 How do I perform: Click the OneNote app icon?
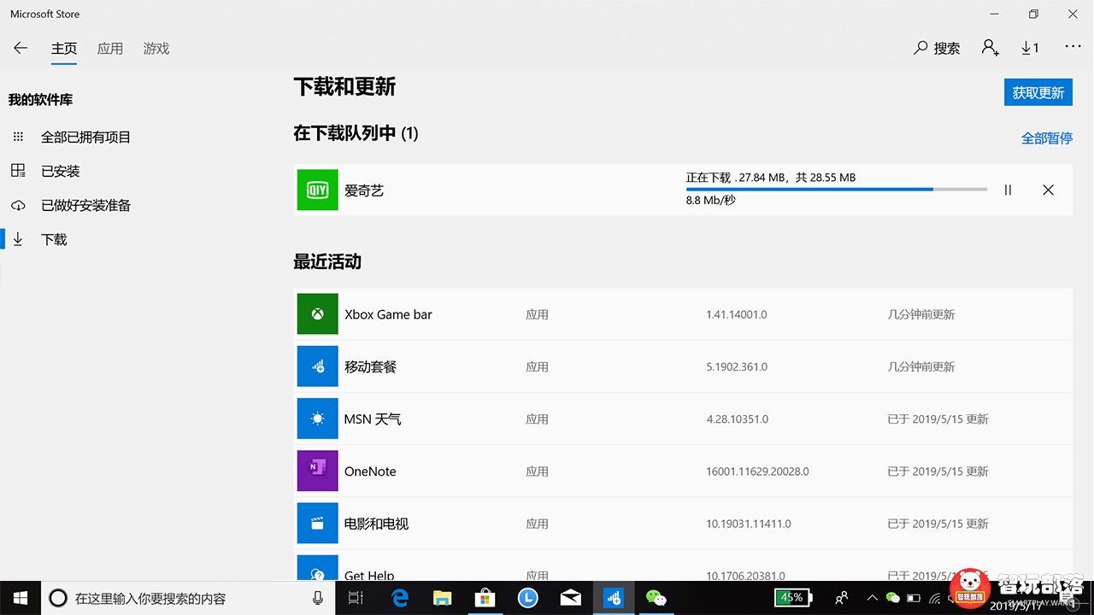[x=317, y=471]
